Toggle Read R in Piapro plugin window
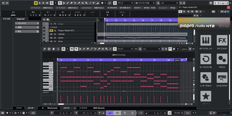Viewport: 232px width, 116px height. (x=188, y=12)
